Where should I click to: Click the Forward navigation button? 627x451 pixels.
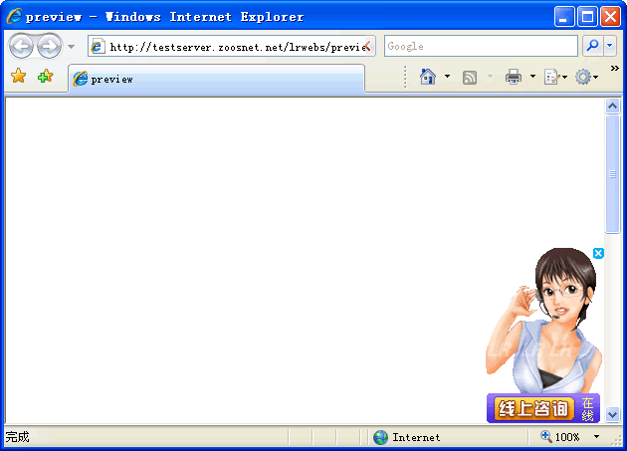(x=49, y=46)
